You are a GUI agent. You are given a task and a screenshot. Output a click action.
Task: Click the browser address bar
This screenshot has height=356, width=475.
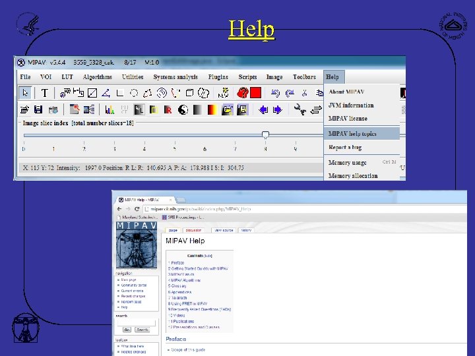coord(306,209)
